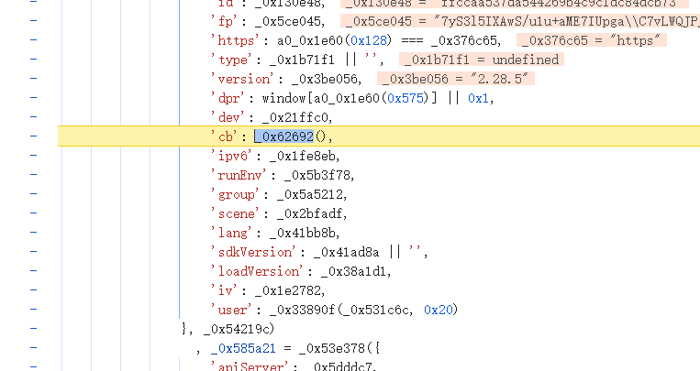Click the _0x2bfadf variable after 'scene'

pyautogui.click(x=312, y=213)
